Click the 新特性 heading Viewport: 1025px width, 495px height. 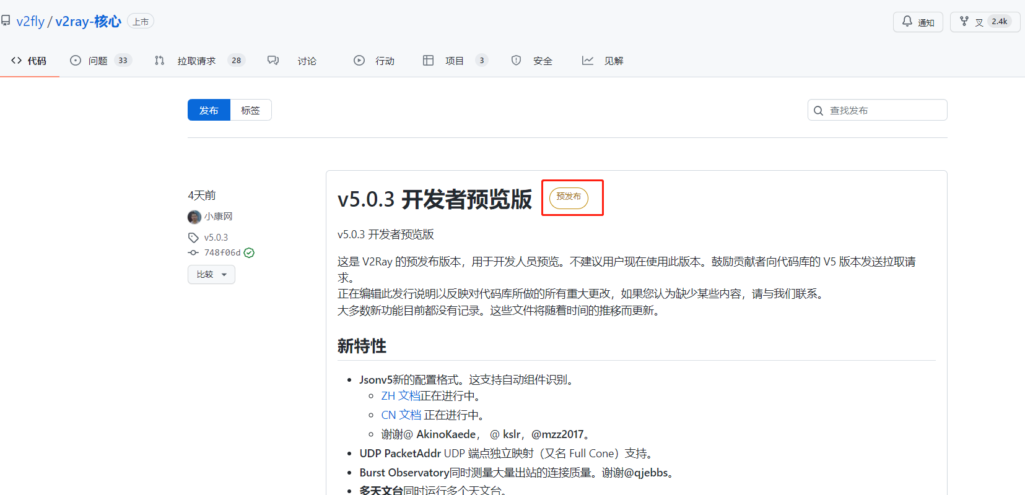click(x=362, y=346)
